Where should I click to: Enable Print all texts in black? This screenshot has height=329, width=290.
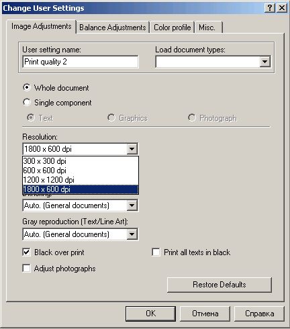click(x=156, y=252)
